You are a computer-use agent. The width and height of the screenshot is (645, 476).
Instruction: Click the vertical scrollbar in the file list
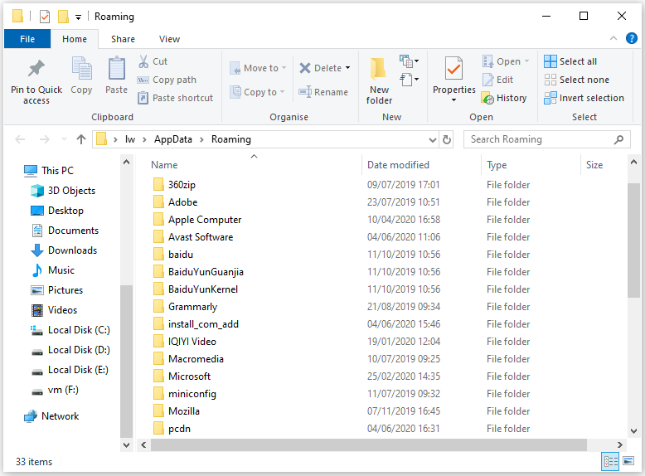(x=634, y=240)
